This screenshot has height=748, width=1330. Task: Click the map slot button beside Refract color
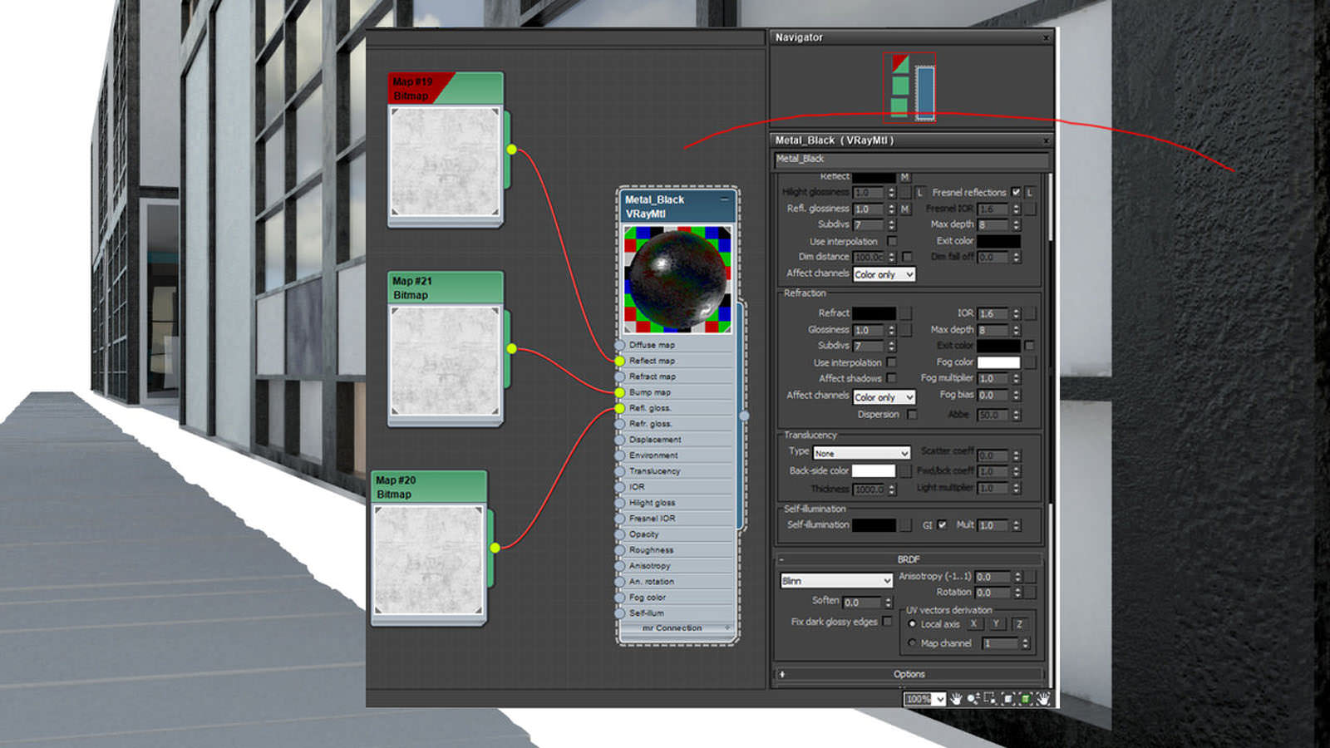(906, 313)
